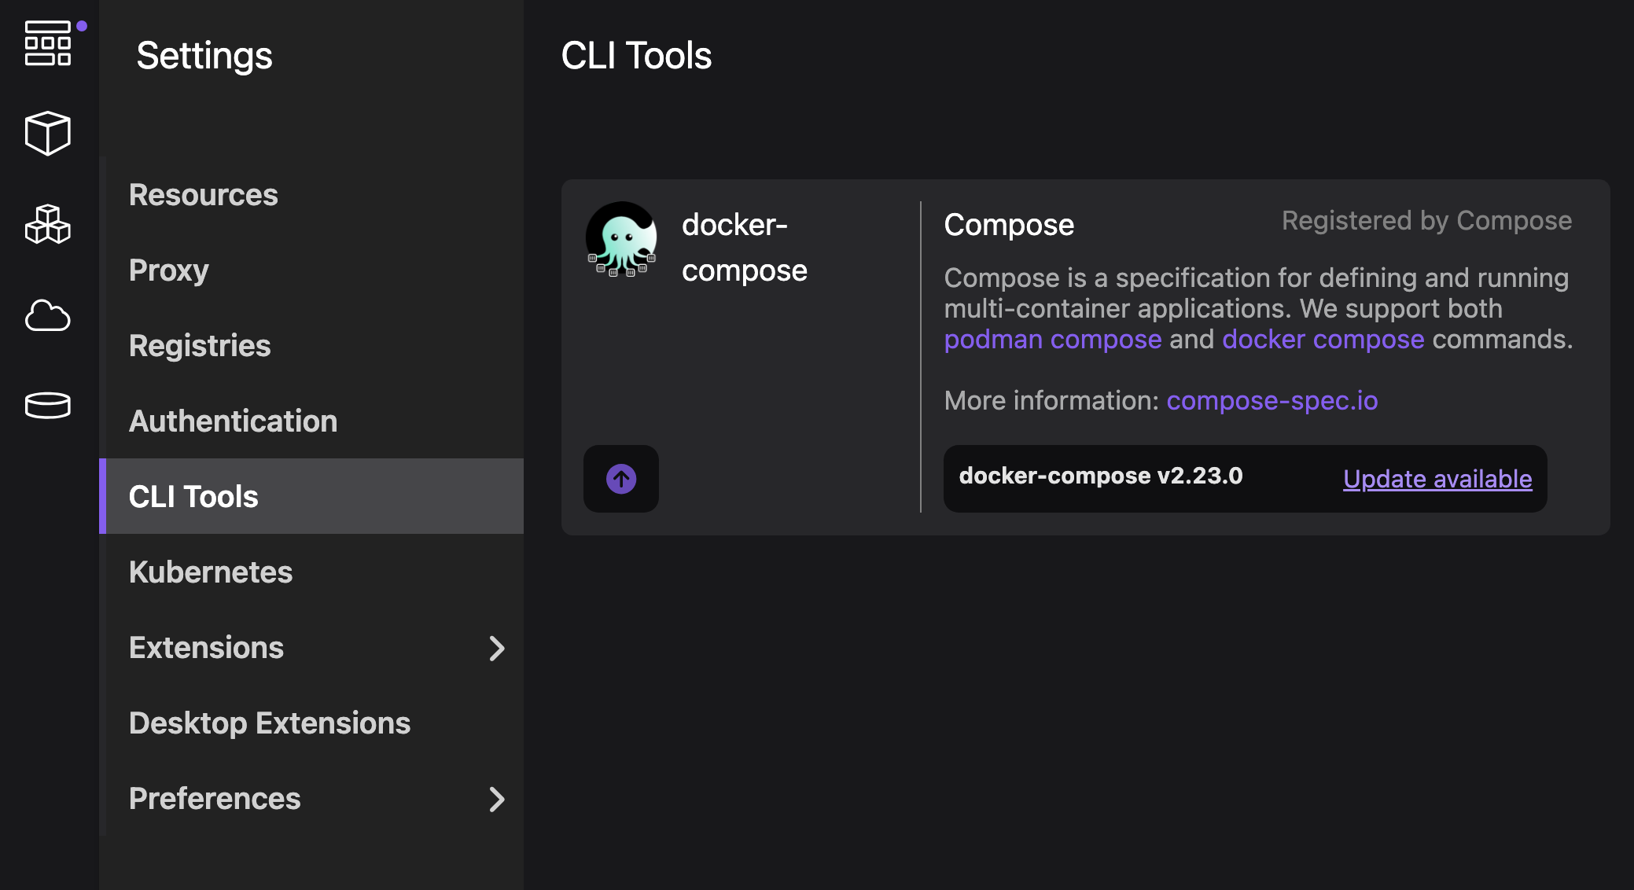Click the docker-compose octopus logo

point(621,241)
